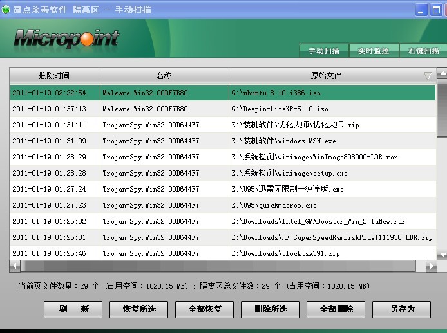
Task: Select the row with 优化大师.zip file
Action: (x=223, y=125)
